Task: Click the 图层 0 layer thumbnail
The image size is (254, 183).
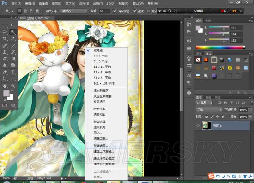Action: coord(206,125)
